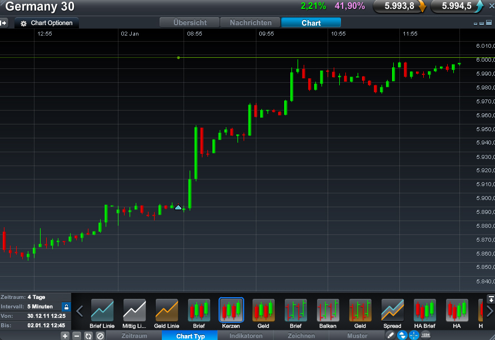
Task: Select the Brief candlestick chart type
Action: pos(199,314)
